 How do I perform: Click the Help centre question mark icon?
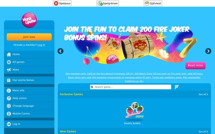tap(9, 98)
